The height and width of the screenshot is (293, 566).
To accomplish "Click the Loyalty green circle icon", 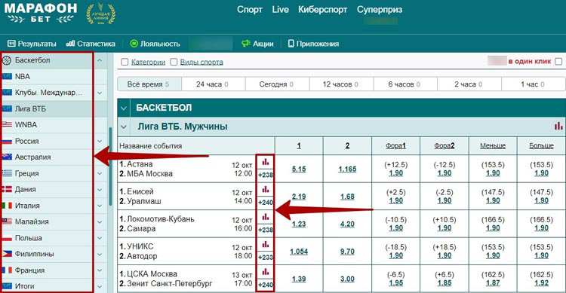I will point(134,44).
